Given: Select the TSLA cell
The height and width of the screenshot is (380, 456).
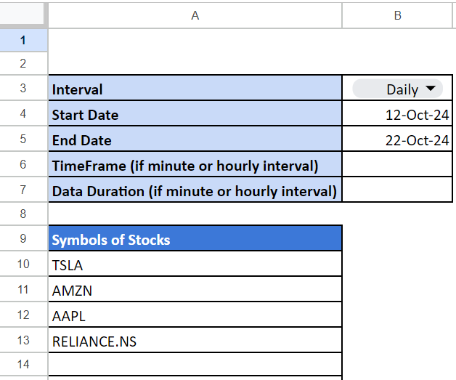Looking at the screenshot, I should tap(195, 264).
